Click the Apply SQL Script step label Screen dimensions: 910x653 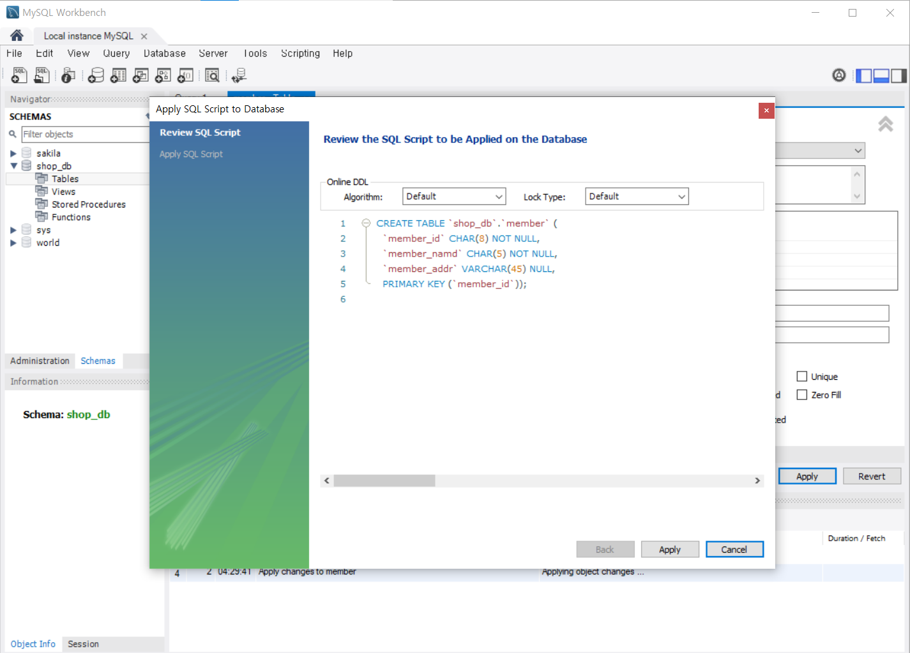(x=191, y=154)
